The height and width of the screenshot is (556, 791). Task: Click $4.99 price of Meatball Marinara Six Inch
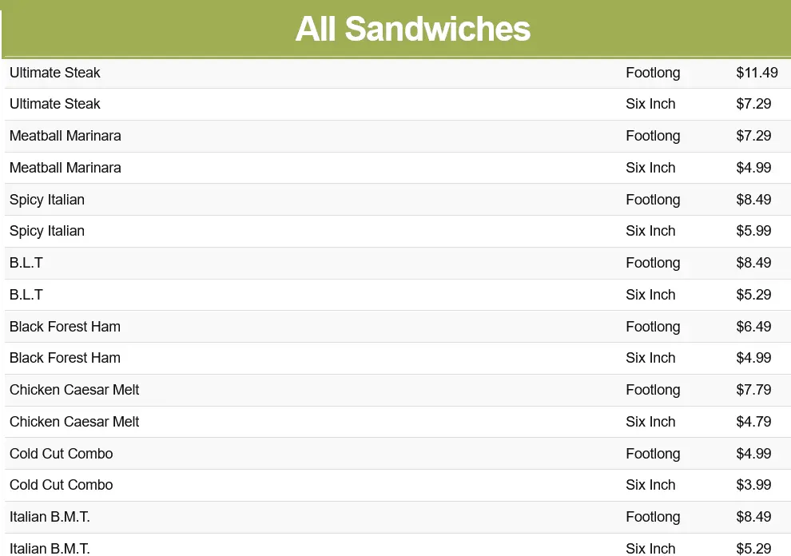pos(753,168)
